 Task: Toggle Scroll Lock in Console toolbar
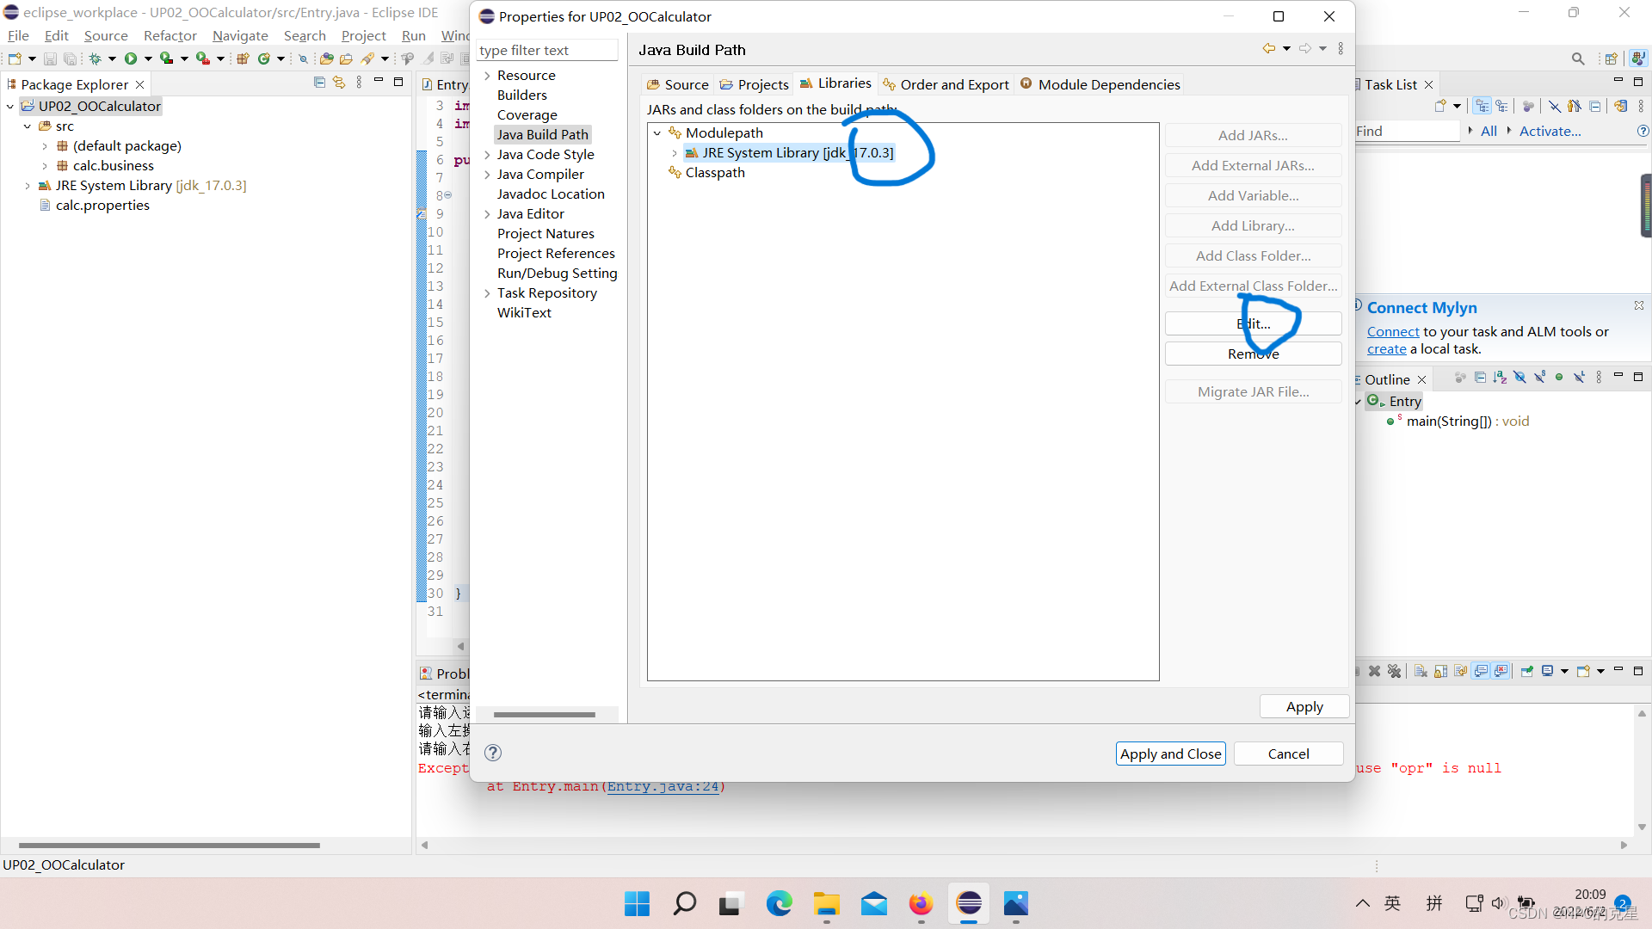1440,671
